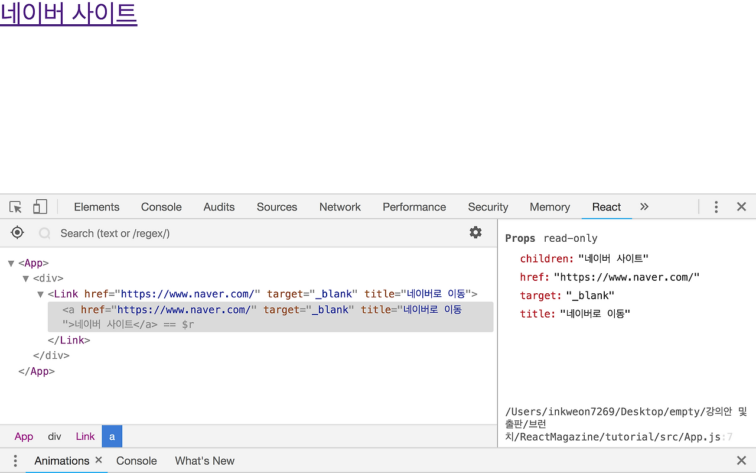Open the Sources tab
The height and width of the screenshot is (473, 756).
277,207
